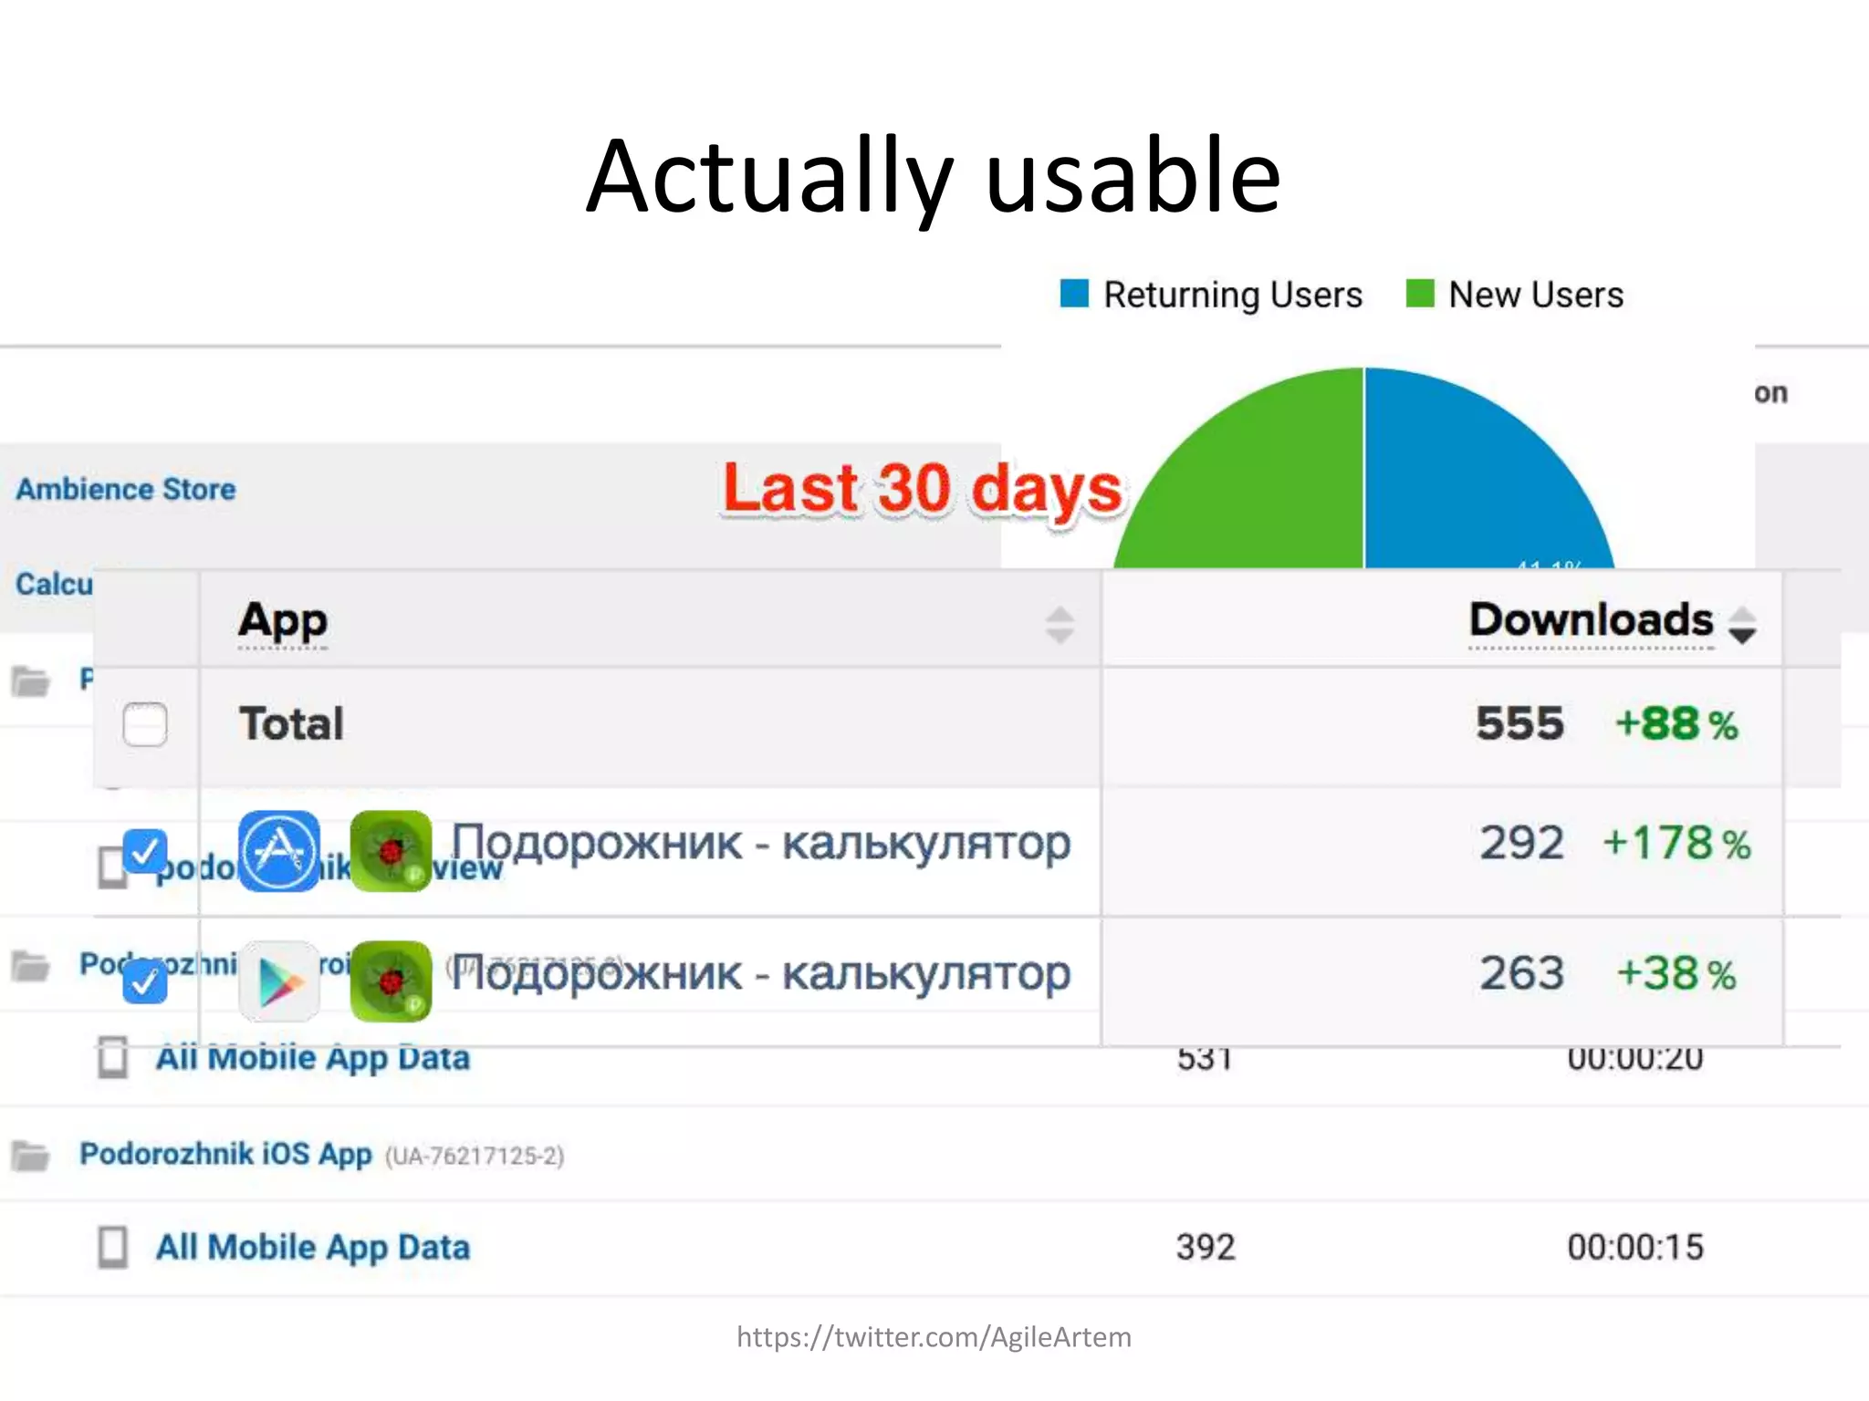
Task: Click ladybug app icon in the 263 downloads row
Action: tap(391, 981)
